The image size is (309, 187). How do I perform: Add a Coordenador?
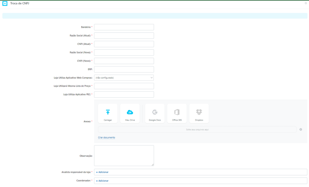click(102, 181)
